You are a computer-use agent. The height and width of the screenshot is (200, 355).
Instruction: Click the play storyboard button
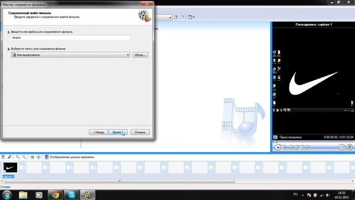click(38, 157)
